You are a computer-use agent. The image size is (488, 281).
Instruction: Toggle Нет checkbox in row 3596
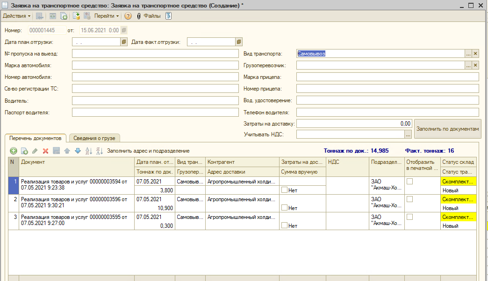[x=285, y=207]
